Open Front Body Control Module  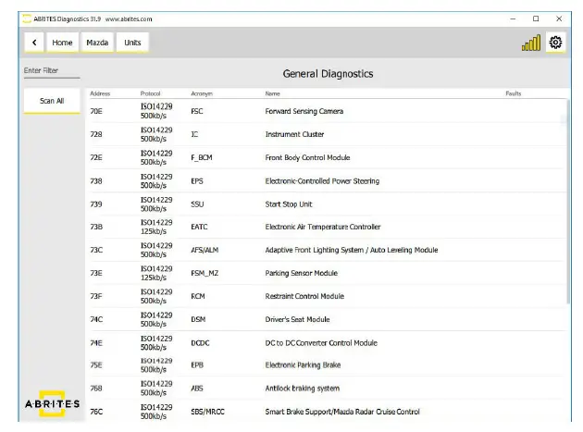coord(328,157)
